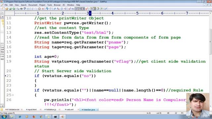This screenshot has height=119, width=212.
Task: Toggle the Line Number toolbar button
Action: (x=80, y=9)
